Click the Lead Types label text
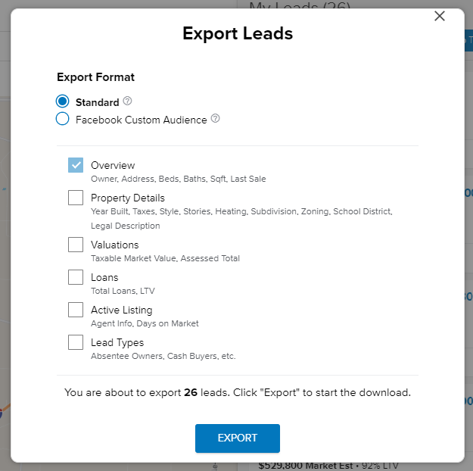 [117, 342]
